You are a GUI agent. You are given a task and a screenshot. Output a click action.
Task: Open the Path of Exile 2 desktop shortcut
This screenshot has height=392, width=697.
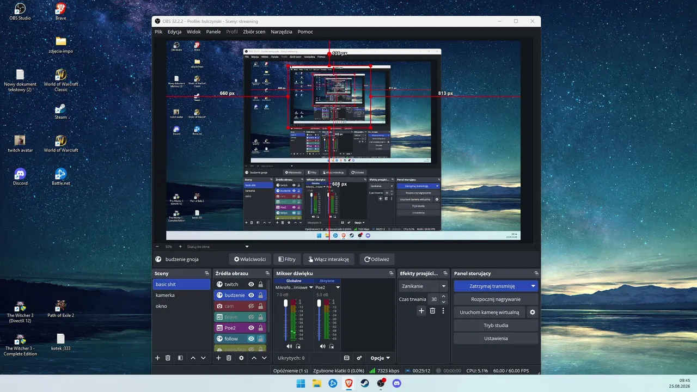coord(60,309)
